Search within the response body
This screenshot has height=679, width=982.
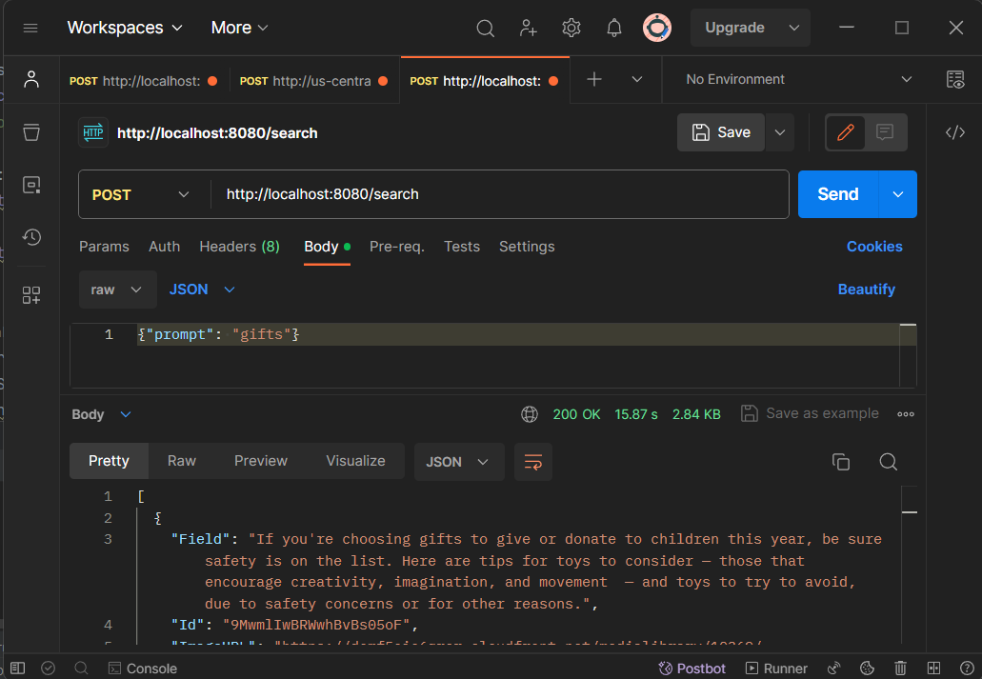888,462
